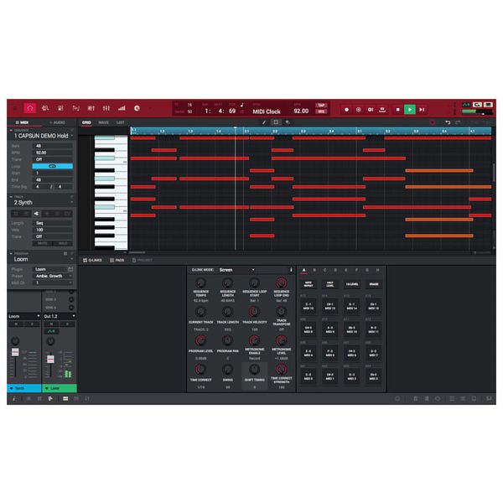Click the timeline ruler at marker 2.1
Screen dimensions: 503x503
pos(246,131)
